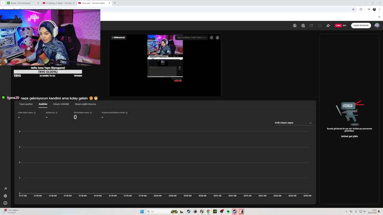Open settings gear in left sidebar
The image size is (383, 215).
pos(5,196)
